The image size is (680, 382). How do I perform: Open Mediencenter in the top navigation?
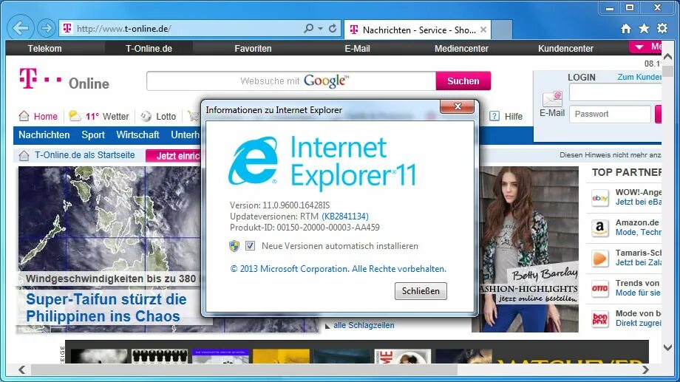click(461, 49)
